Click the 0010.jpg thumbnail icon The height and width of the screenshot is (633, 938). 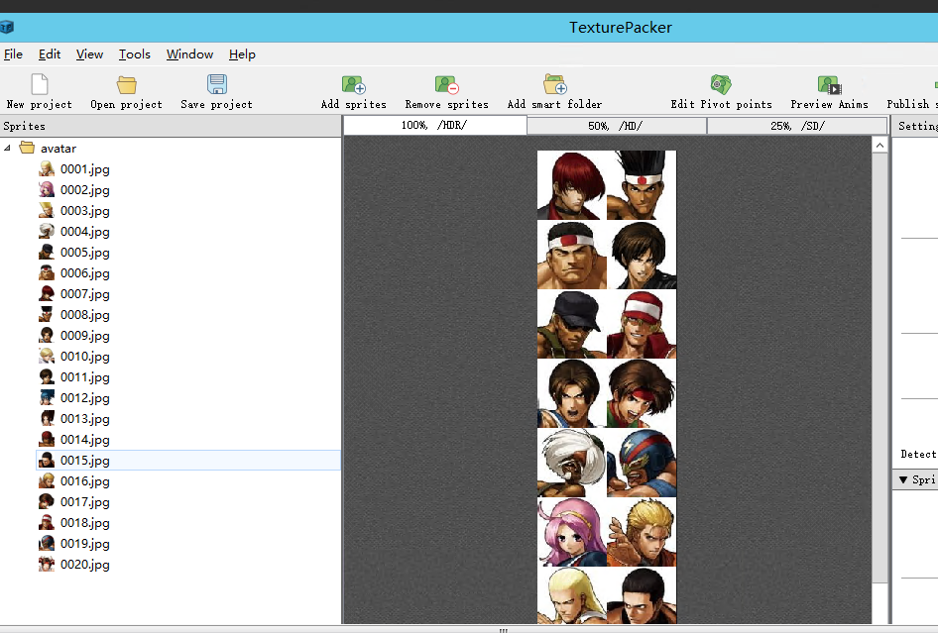point(47,357)
